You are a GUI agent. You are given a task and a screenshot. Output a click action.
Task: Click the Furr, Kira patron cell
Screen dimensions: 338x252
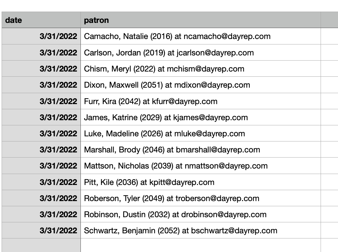pyautogui.click(x=151, y=102)
